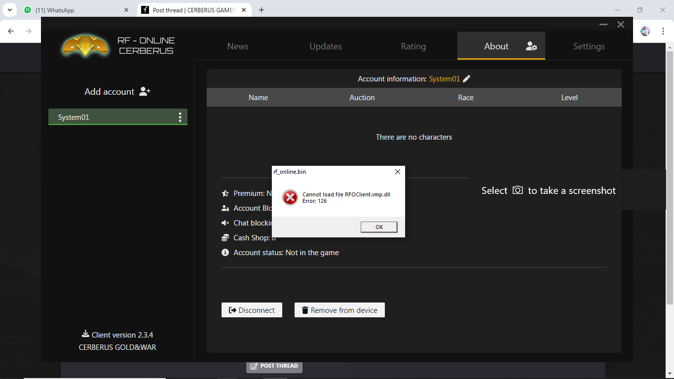Viewport: 674px width, 379px height.
Task: Click the Cash Shop coins icon
Action: click(x=225, y=238)
